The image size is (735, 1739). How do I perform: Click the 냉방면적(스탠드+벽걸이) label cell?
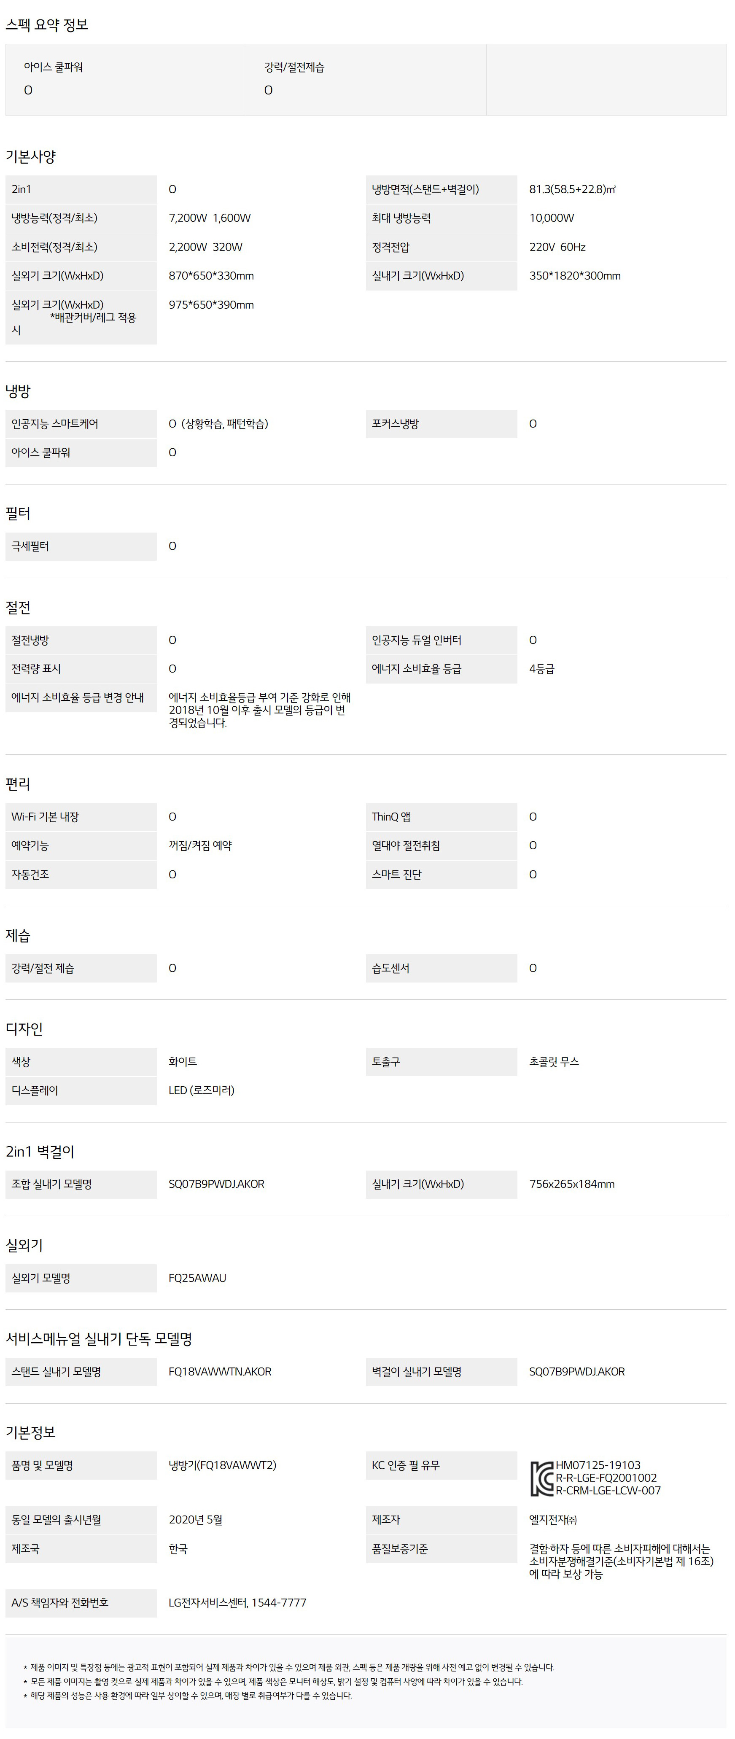[442, 189]
